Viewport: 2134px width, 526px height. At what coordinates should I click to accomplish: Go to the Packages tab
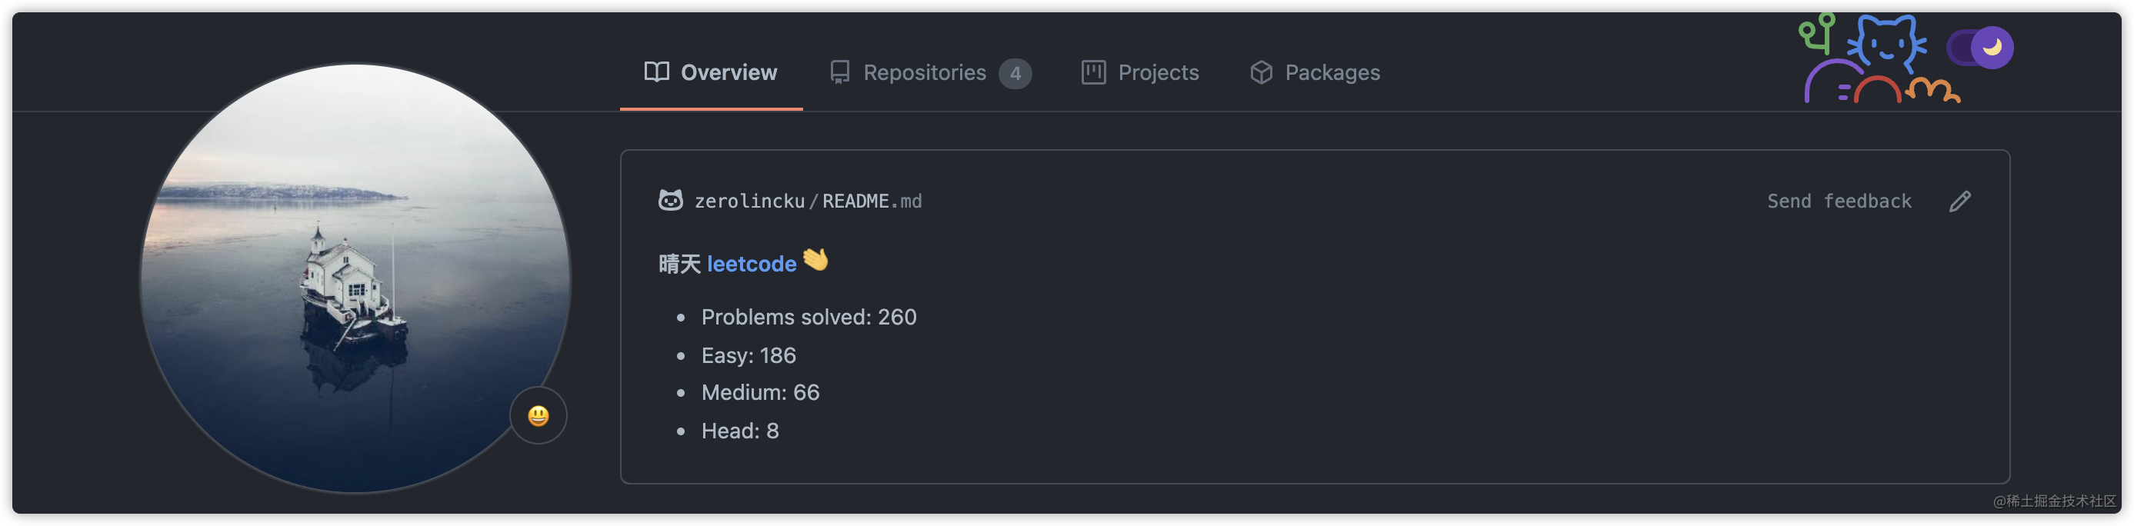(1315, 73)
